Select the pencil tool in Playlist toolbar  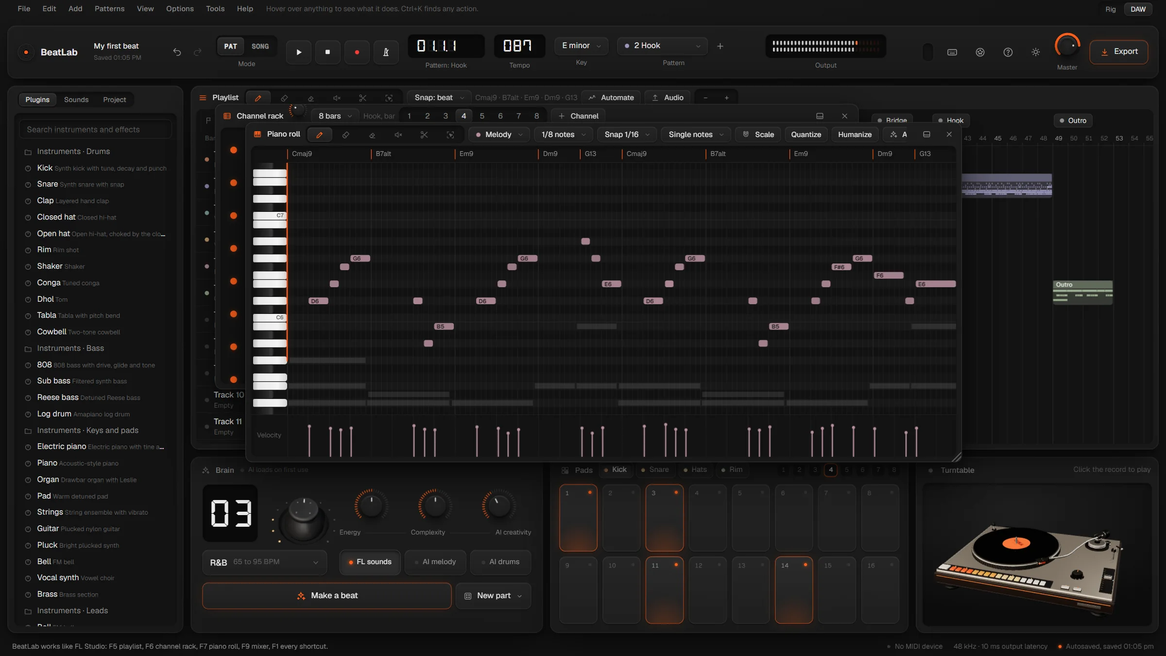[258, 98]
